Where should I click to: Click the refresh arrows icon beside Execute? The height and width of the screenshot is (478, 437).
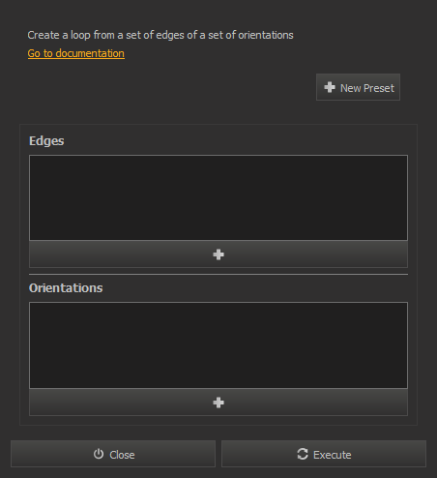(303, 454)
